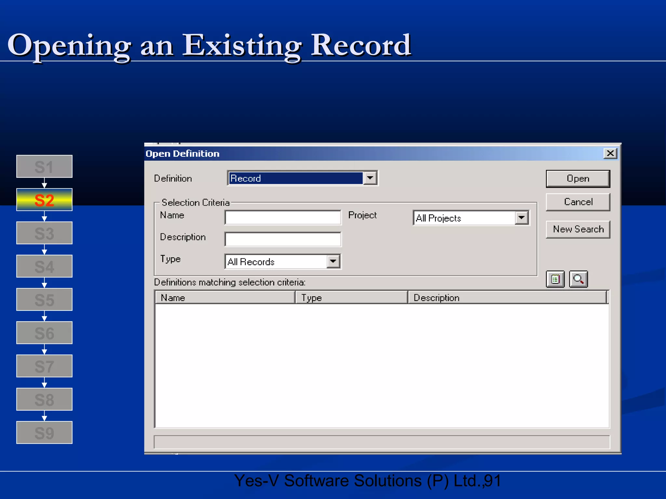Image resolution: width=666 pixels, height=499 pixels.
Task: Focus the Name input field
Action: (x=283, y=217)
